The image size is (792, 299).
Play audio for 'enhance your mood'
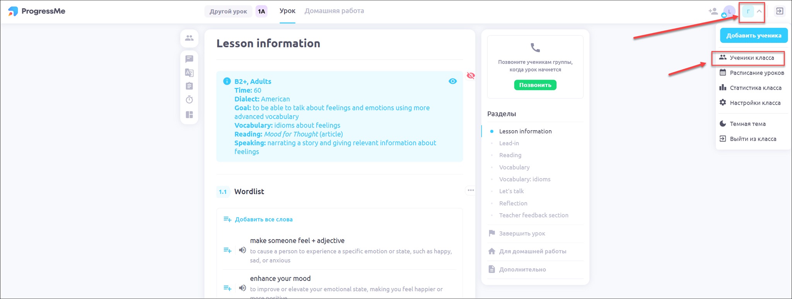point(242,288)
